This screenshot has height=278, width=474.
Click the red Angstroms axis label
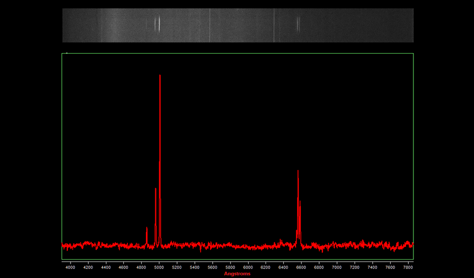click(238, 273)
